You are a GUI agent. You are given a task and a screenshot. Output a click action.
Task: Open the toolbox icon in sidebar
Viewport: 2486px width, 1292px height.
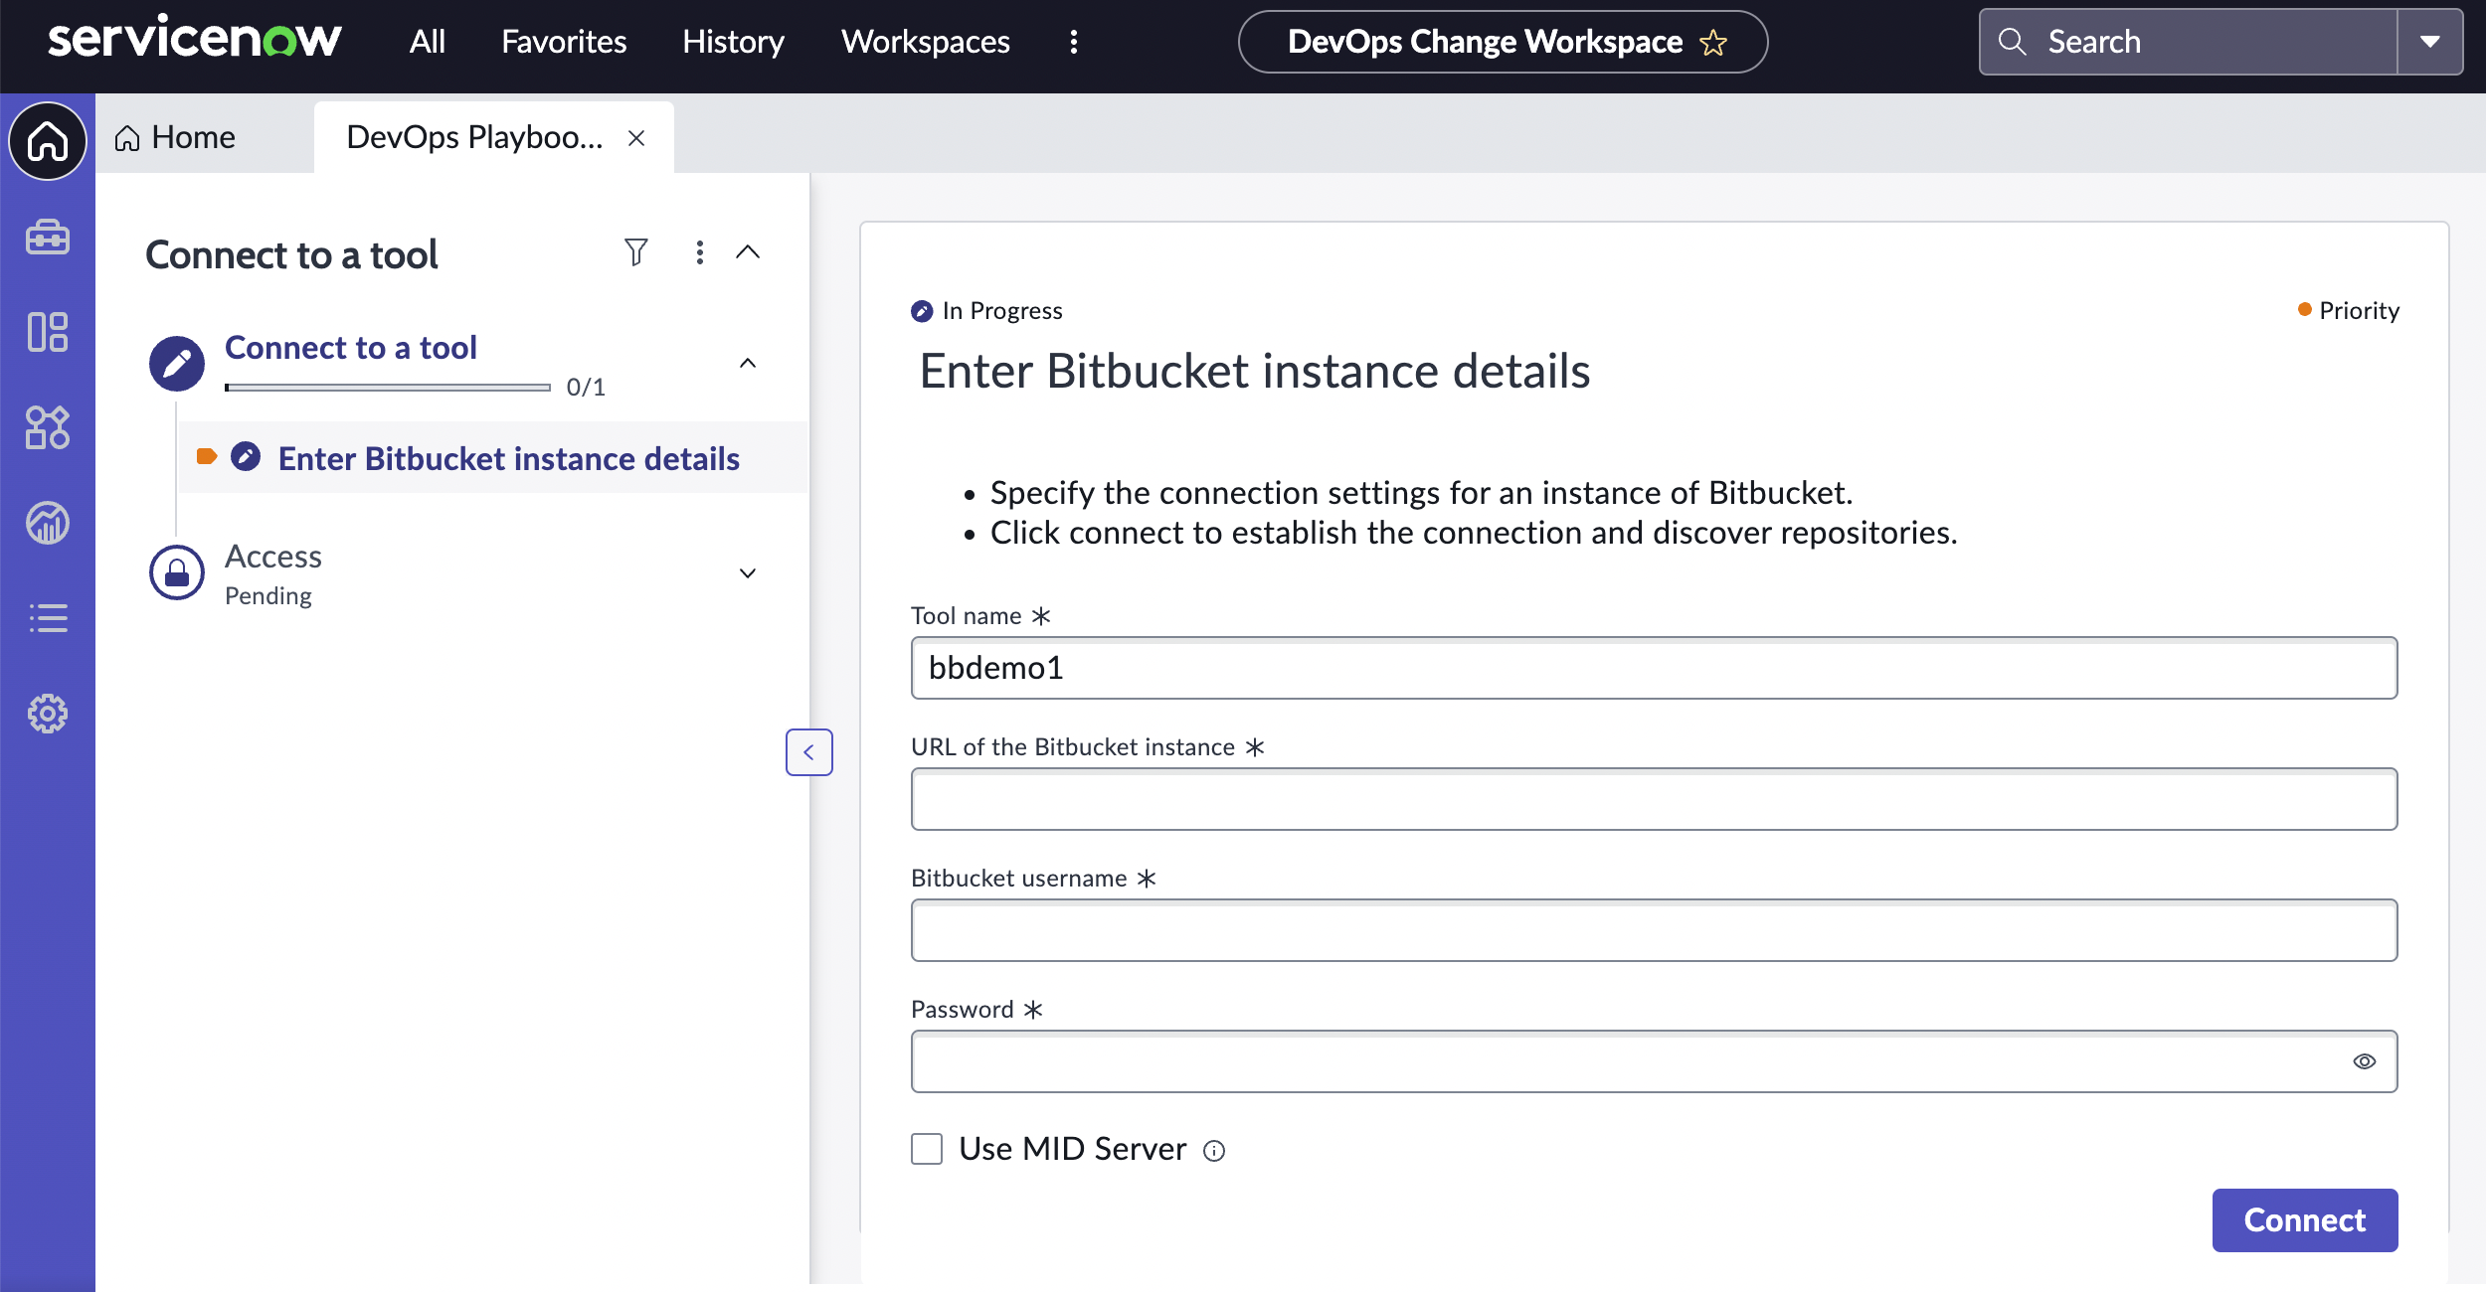(48, 237)
